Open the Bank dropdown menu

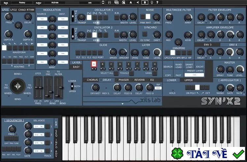point(6,3)
